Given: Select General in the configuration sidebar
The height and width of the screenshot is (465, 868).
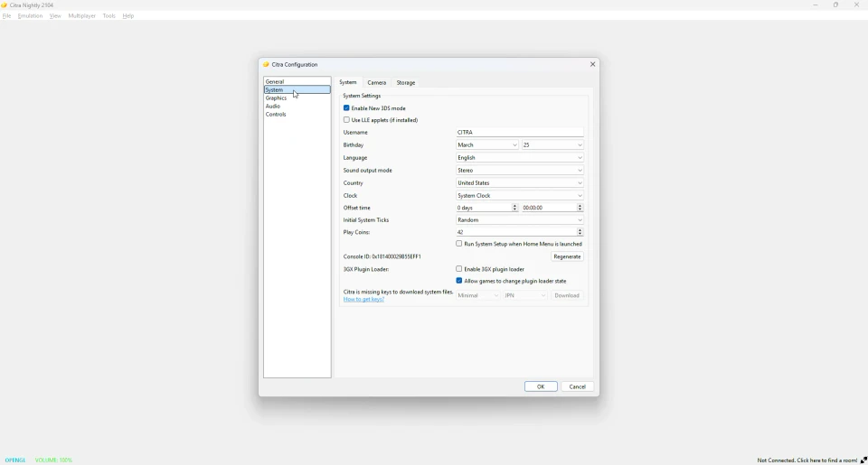Looking at the screenshot, I should tap(297, 81).
